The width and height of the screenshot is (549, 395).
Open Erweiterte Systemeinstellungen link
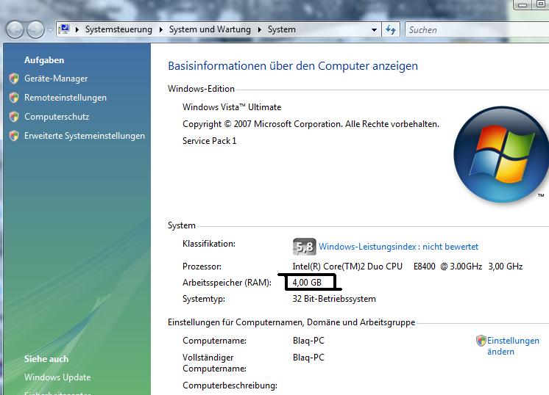[85, 136]
